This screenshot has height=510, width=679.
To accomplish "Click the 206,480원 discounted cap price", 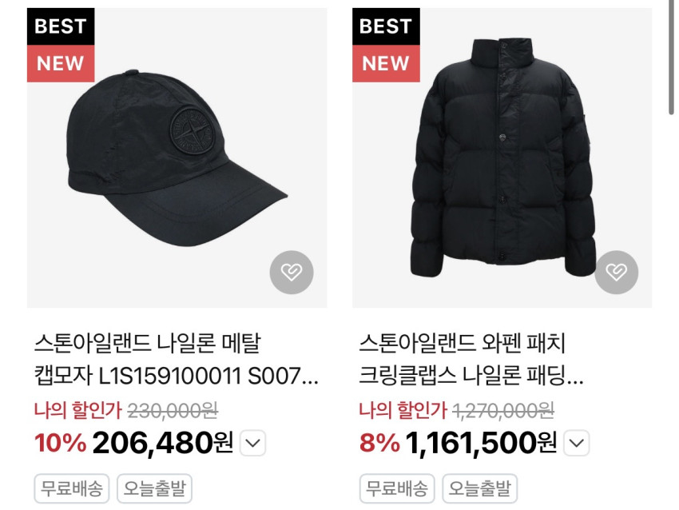I will 163,443.
